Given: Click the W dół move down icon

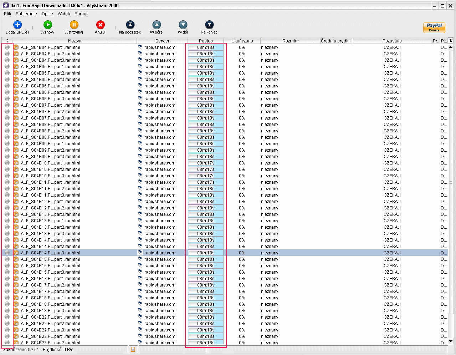Looking at the screenshot, I should 183,25.
